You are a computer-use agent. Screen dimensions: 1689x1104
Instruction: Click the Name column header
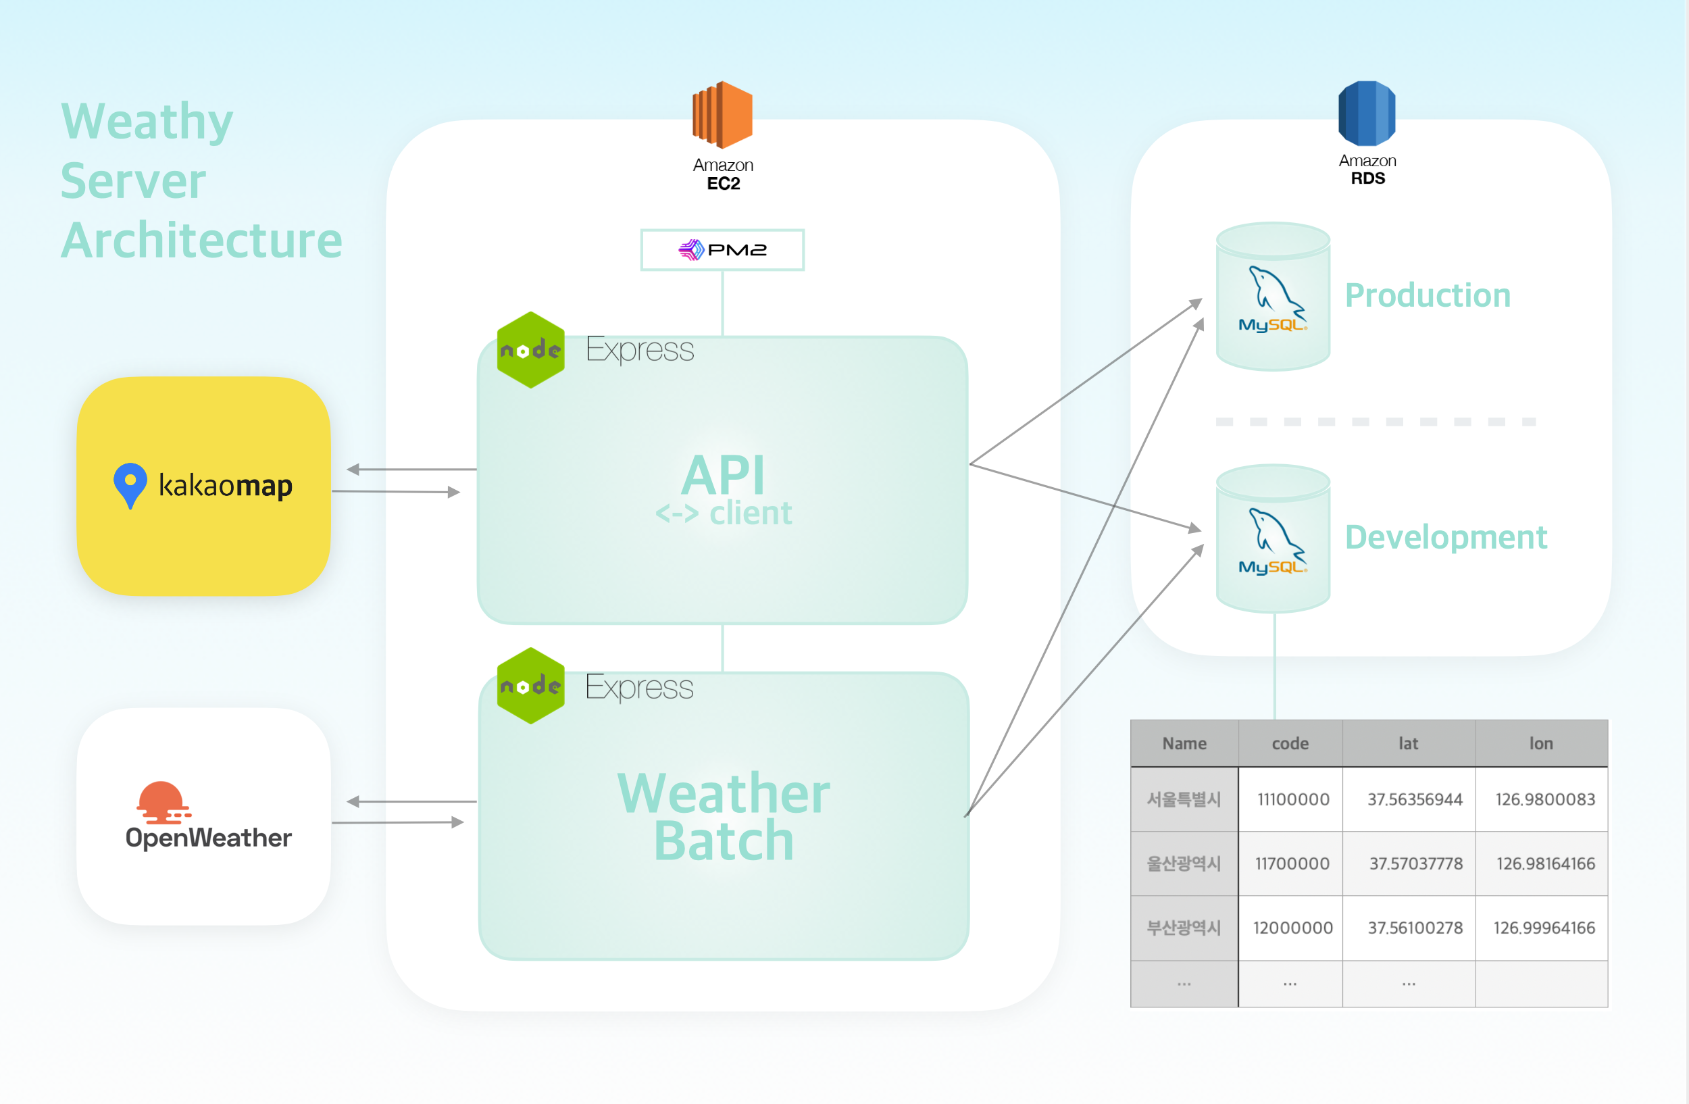(1184, 744)
